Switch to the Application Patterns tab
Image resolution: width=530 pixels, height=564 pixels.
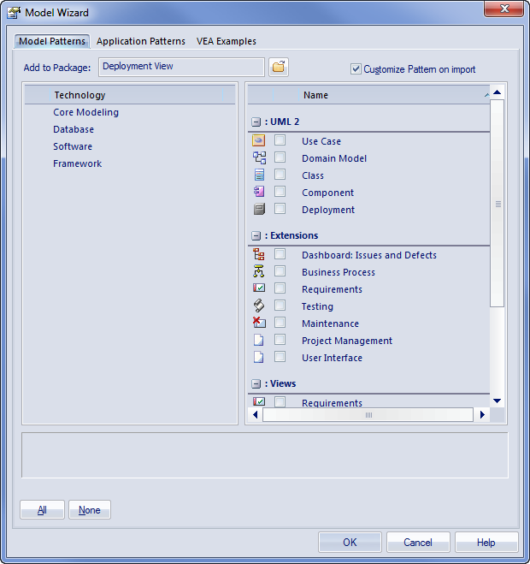tap(141, 41)
